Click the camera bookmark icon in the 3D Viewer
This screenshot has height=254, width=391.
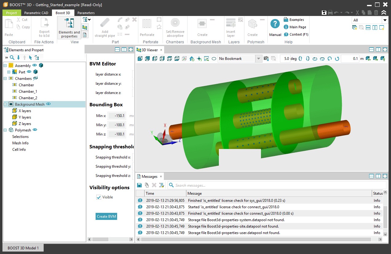pos(266,58)
